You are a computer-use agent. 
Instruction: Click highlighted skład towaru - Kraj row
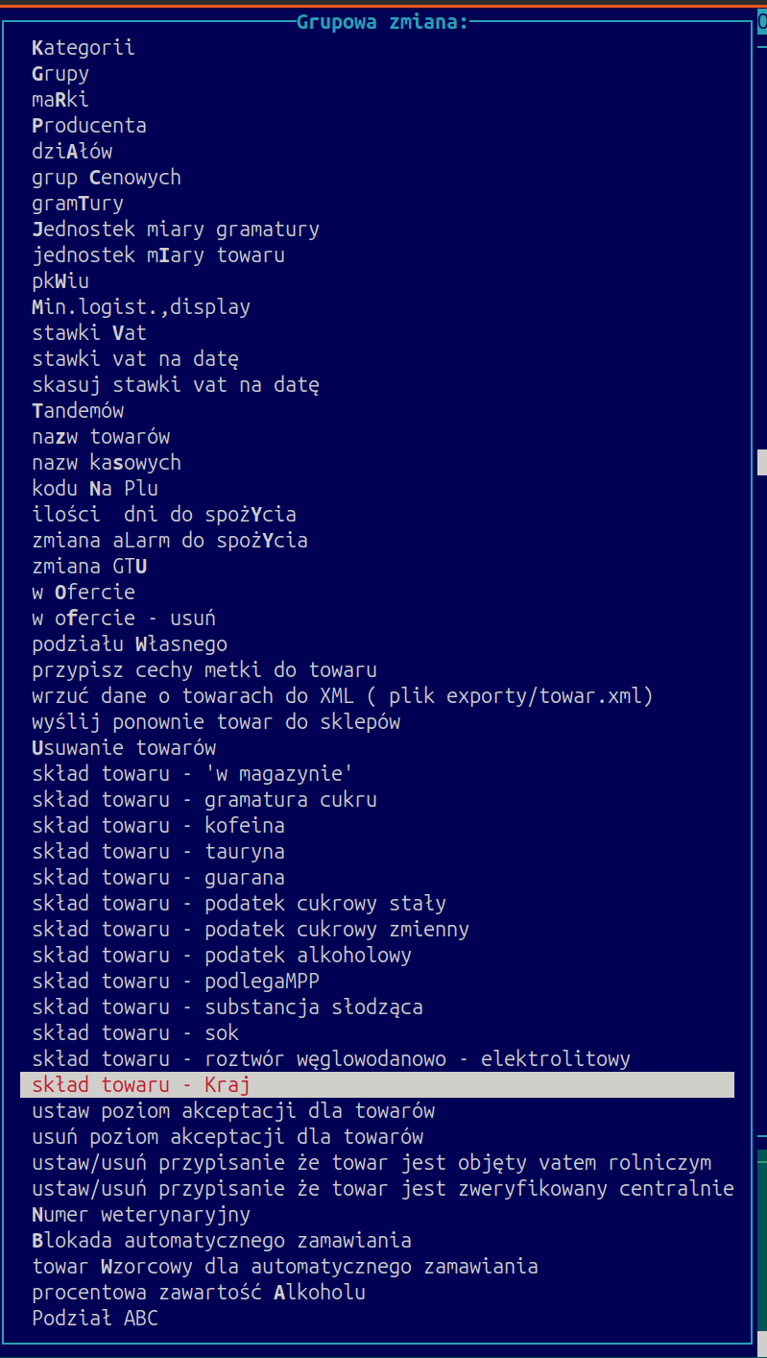click(376, 1085)
